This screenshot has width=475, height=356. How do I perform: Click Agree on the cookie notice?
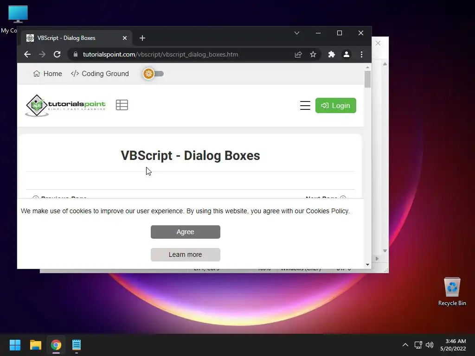186,232
